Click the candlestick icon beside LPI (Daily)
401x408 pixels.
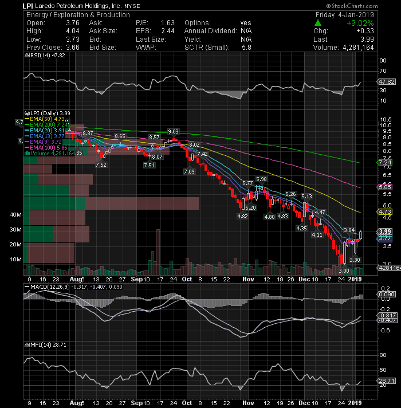26,113
